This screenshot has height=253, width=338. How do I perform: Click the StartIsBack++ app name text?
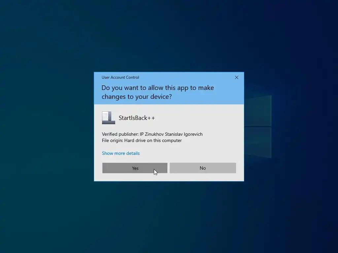(x=137, y=118)
